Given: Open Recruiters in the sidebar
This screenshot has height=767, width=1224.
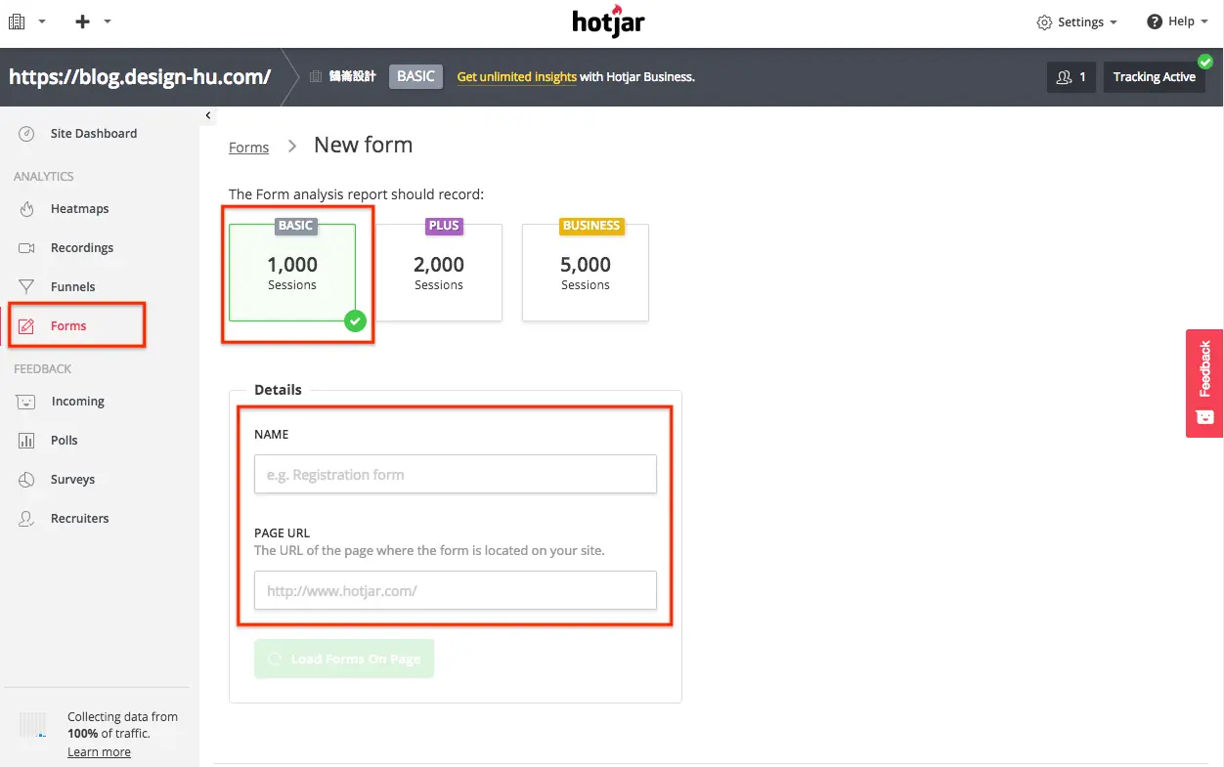Looking at the screenshot, I should click(x=79, y=518).
